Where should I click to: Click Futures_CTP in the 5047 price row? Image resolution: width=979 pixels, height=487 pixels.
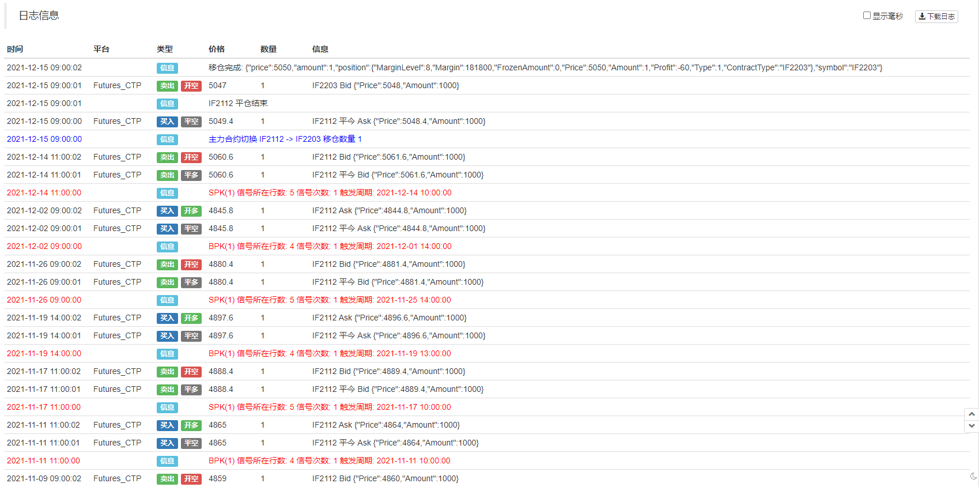point(117,85)
